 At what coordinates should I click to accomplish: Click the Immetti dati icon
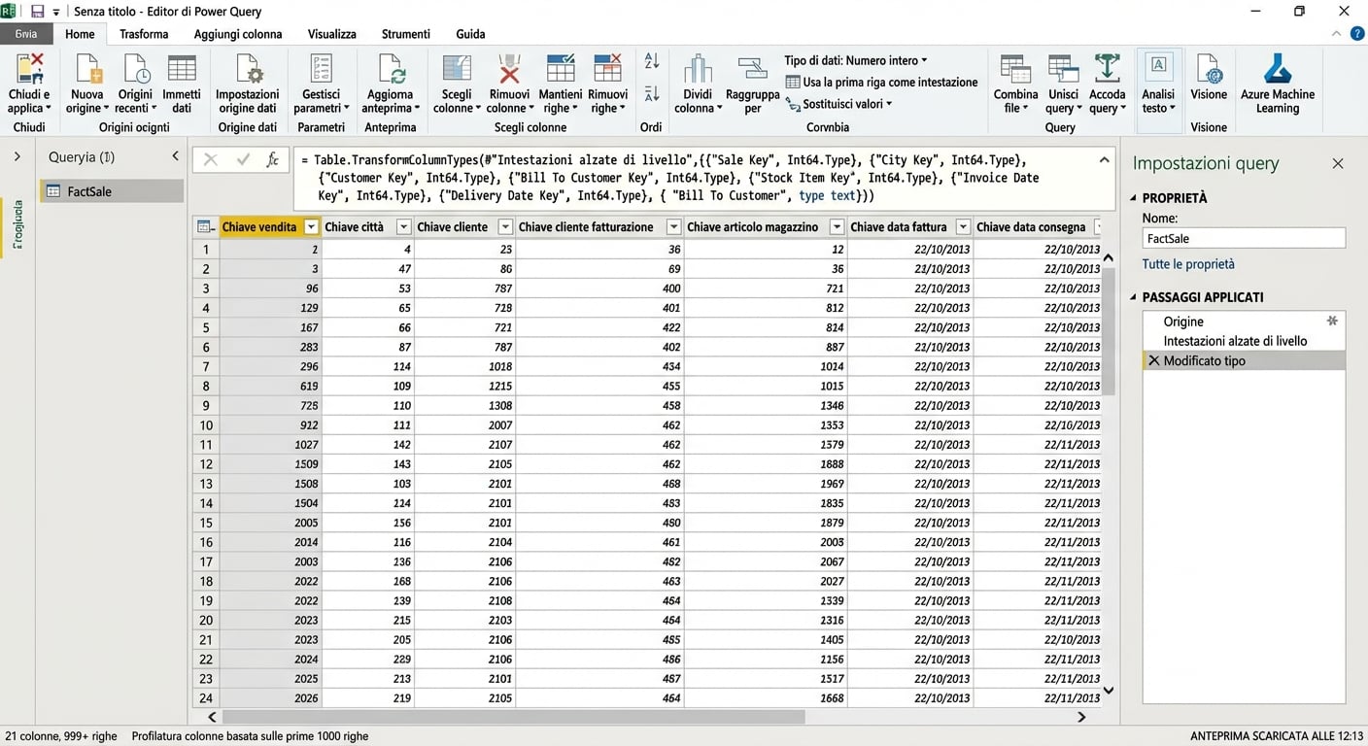(182, 69)
